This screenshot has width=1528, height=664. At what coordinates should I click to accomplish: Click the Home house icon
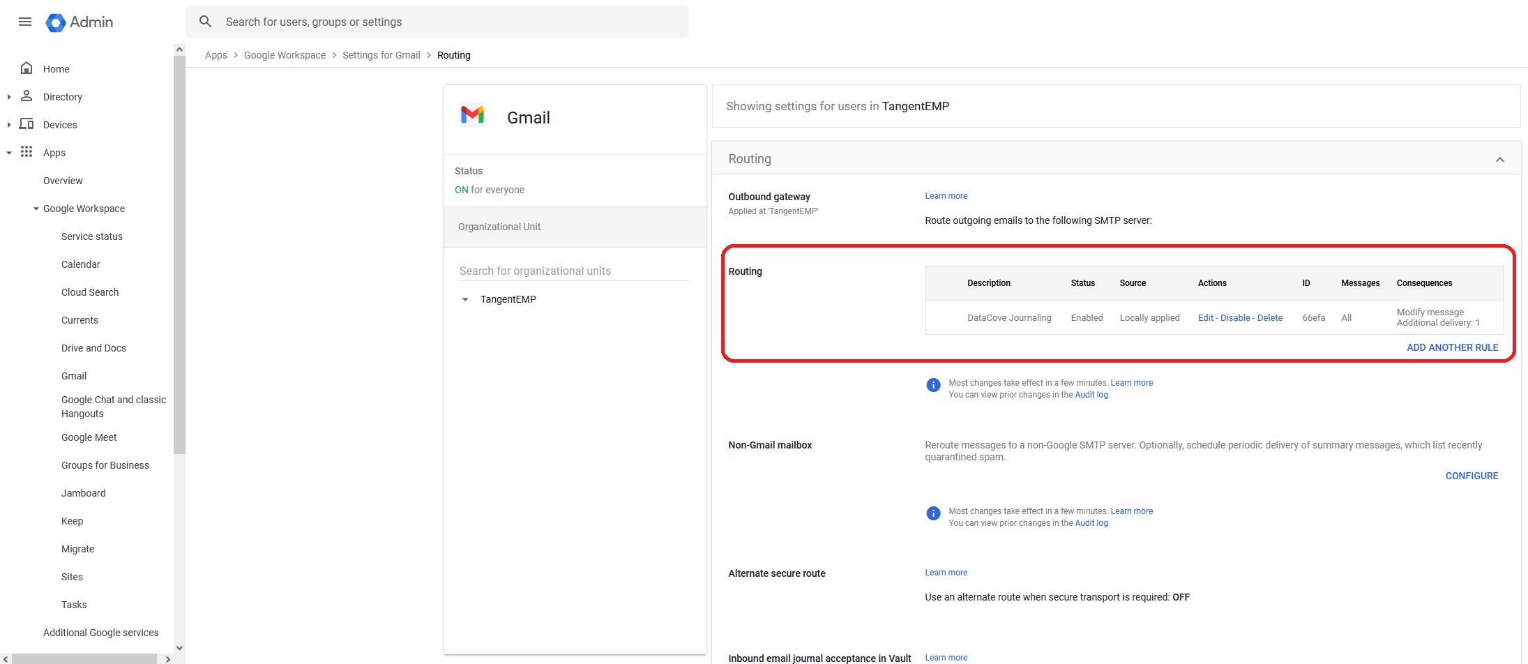pos(27,68)
